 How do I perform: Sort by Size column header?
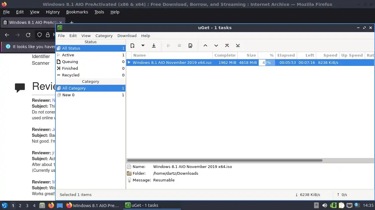[248, 55]
